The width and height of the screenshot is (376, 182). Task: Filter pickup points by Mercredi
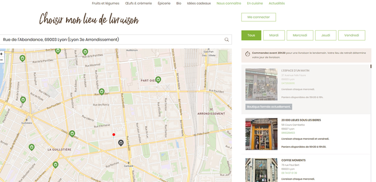[x=300, y=36]
